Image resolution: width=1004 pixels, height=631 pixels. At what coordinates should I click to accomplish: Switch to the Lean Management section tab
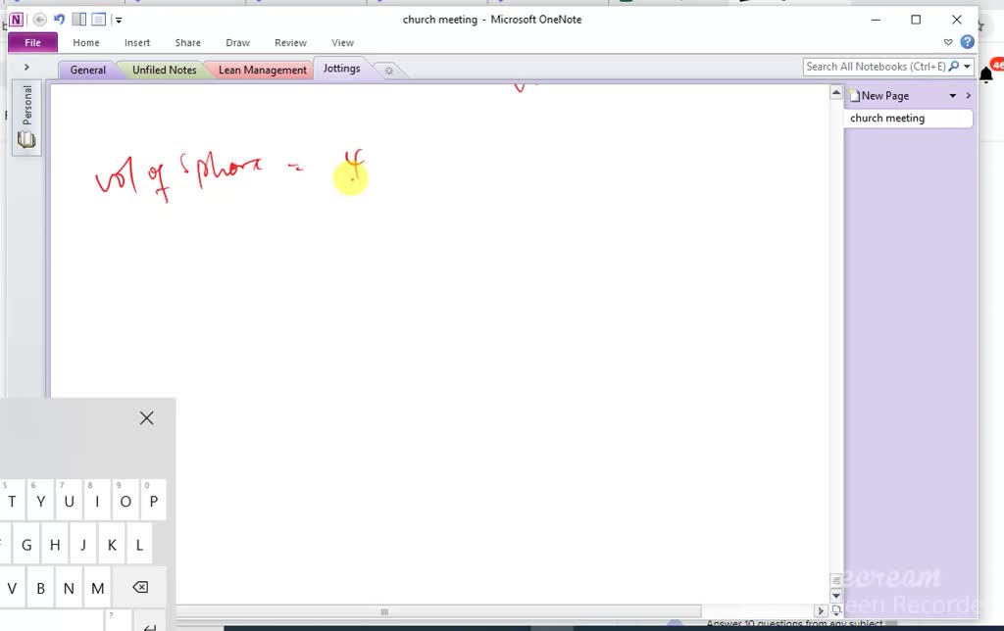pos(262,71)
